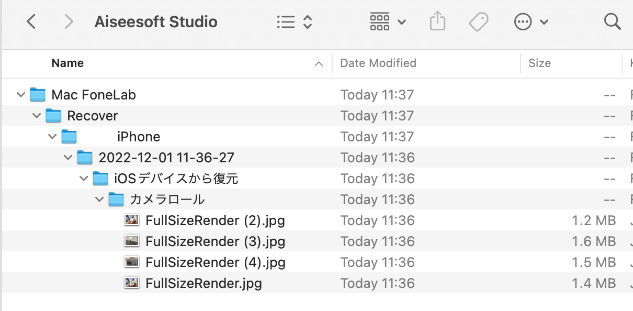This screenshot has width=633, height=311.
Task: Sort by the Name column header
Action: tap(68, 63)
